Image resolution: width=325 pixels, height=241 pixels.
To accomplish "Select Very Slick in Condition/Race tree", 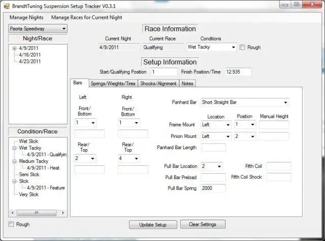I will (29, 195).
